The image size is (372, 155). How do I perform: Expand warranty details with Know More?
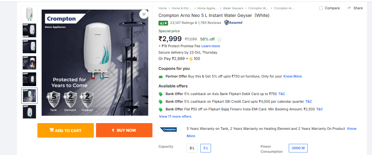click(352, 129)
